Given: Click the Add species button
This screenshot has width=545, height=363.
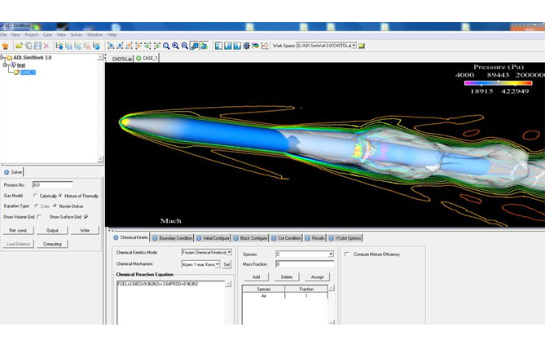Looking at the screenshot, I should pos(256,277).
